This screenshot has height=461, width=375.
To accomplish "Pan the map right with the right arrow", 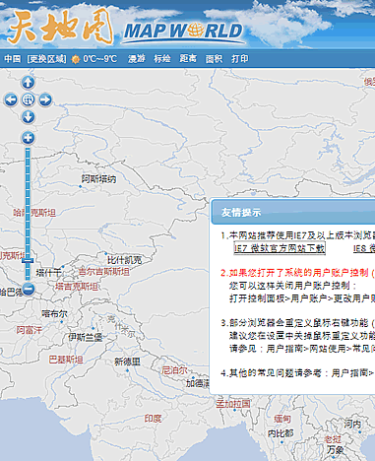I will click(x=45, y=99).
